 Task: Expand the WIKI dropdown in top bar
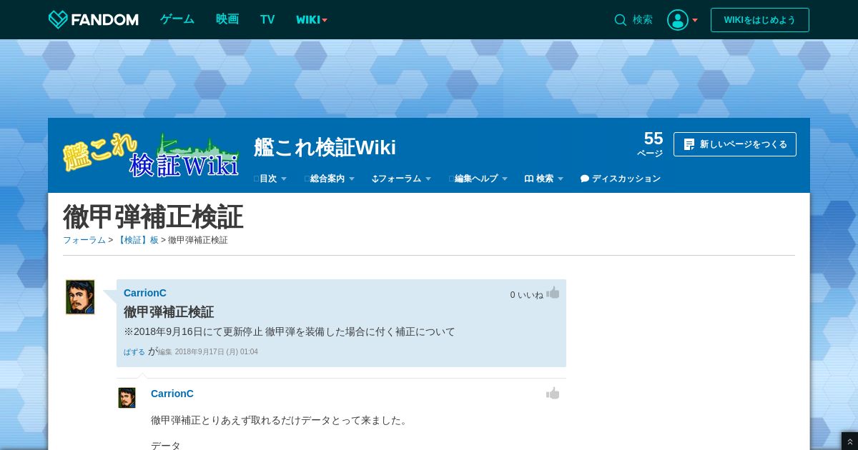point(312,20)
